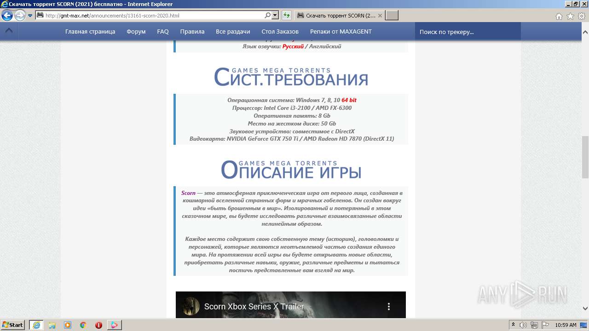
Task: Open the network tray icon
Action: (x=535, y=325)
